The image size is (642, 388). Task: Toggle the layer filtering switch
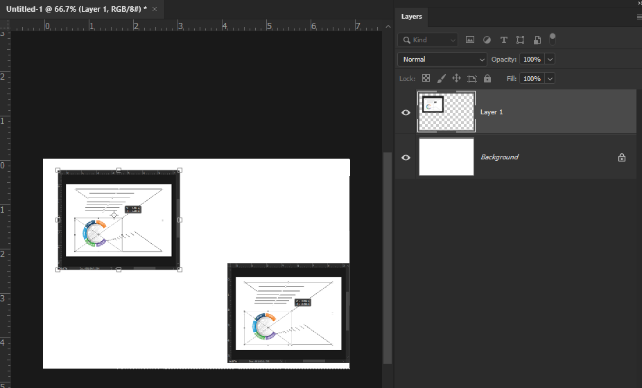click(x=553, y=38)
